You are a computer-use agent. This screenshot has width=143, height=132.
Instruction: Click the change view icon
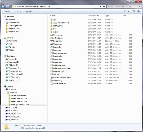[x=125, y=11]
